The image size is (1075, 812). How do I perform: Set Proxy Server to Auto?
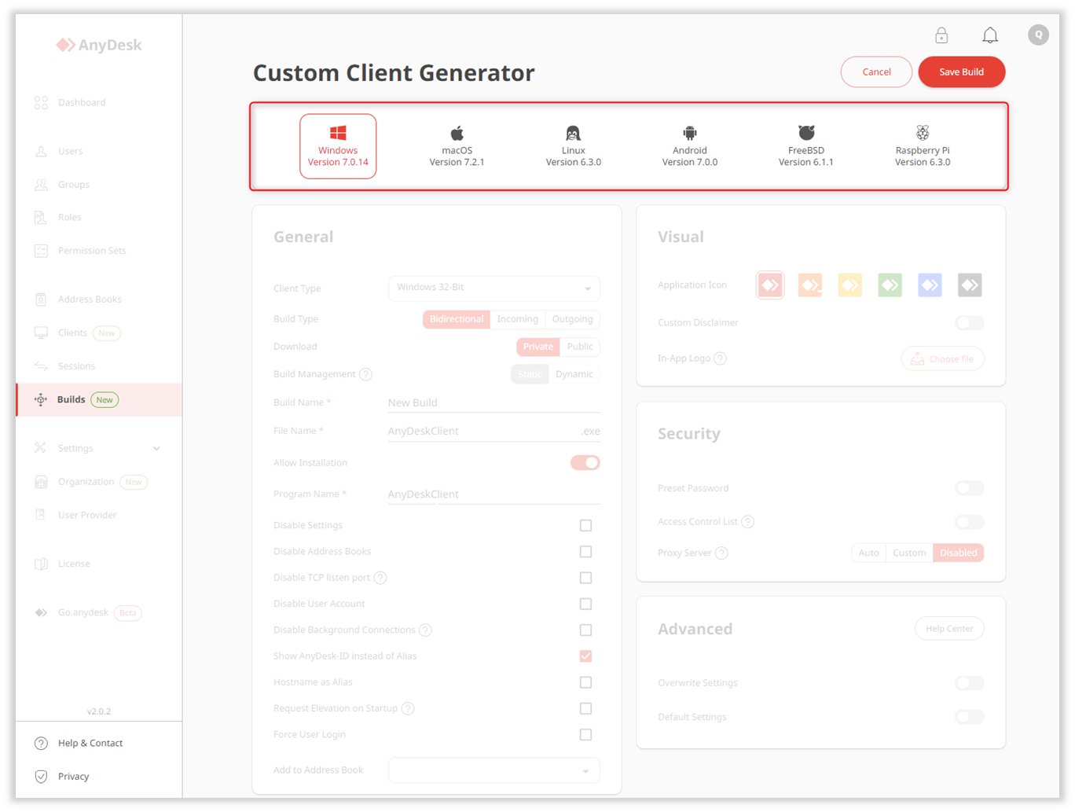click(x=868, y=553)
